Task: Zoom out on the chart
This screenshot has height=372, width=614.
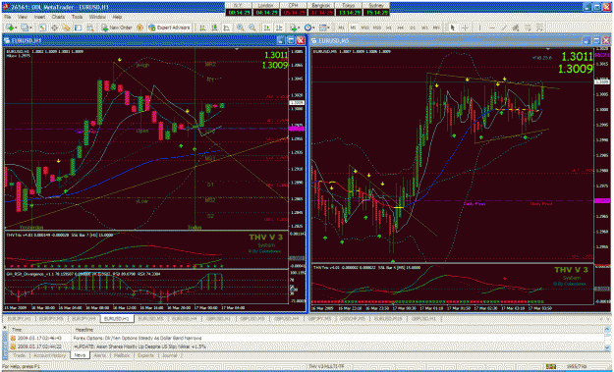Action: coord(251,27)
